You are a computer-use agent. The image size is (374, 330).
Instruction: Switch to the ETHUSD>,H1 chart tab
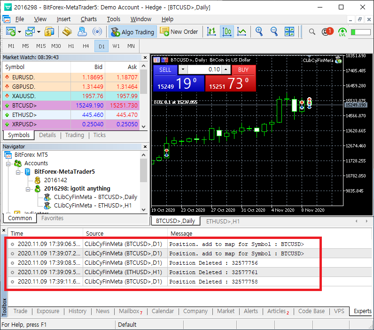point(223,222)
